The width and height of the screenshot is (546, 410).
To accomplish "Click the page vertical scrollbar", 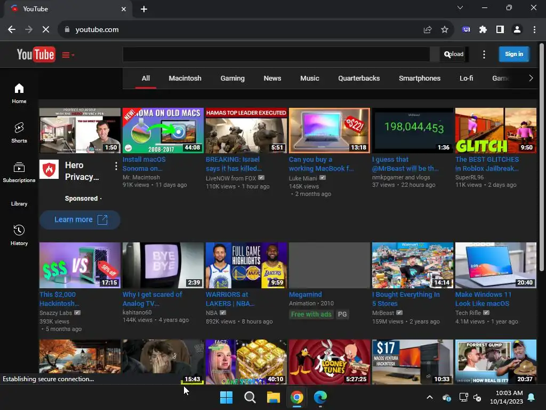I will (x=542, y=157).
